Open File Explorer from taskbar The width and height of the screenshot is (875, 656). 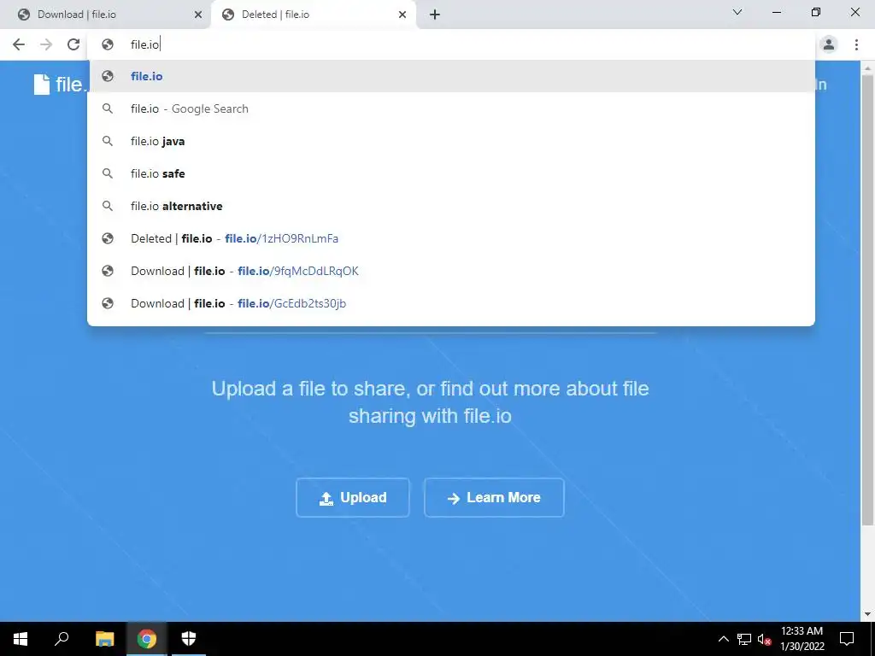[x=104, y=639]
